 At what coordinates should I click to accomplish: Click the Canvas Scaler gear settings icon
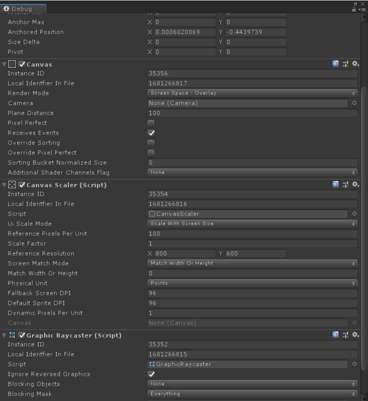[x=355, y=185]
